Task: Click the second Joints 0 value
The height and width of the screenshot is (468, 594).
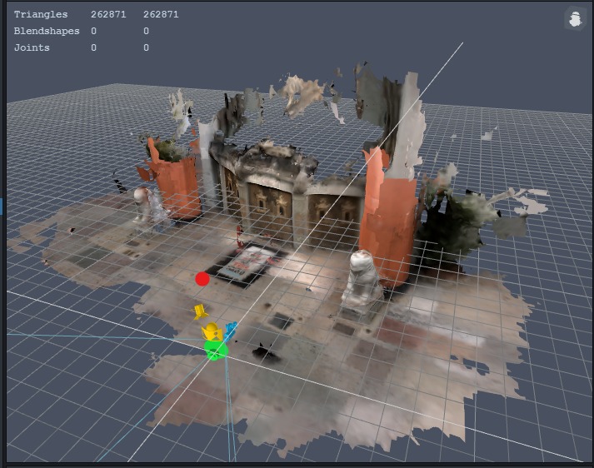Action: 146,47
